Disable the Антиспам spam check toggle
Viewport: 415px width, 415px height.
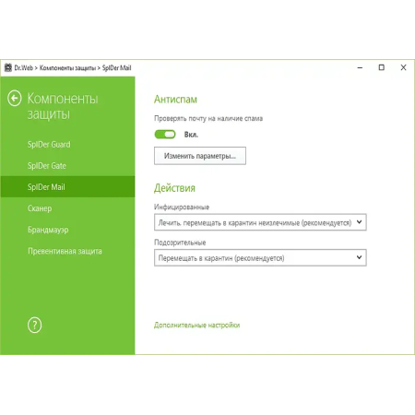click(165, 135)
